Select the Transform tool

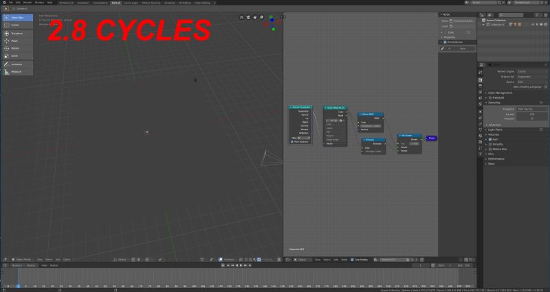point(18,33)
